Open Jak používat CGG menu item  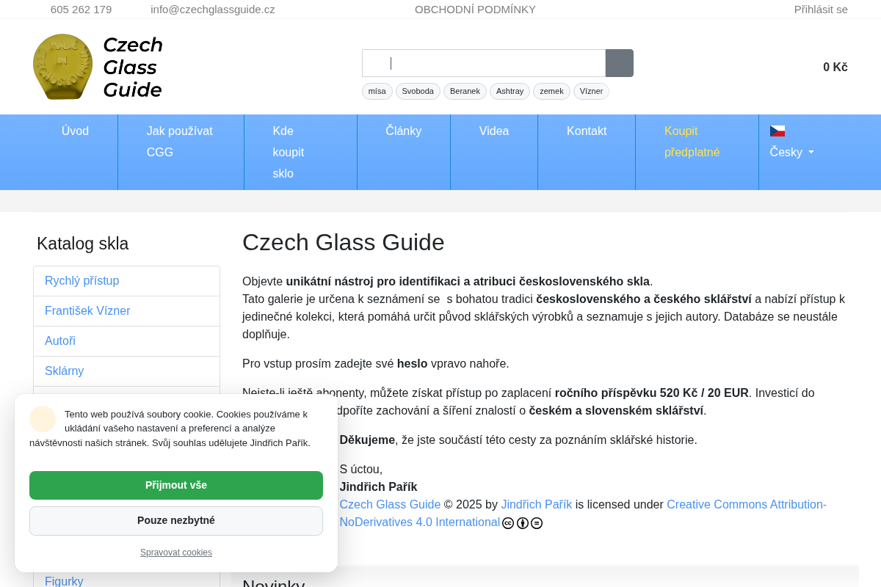click(x=181, y=142)
